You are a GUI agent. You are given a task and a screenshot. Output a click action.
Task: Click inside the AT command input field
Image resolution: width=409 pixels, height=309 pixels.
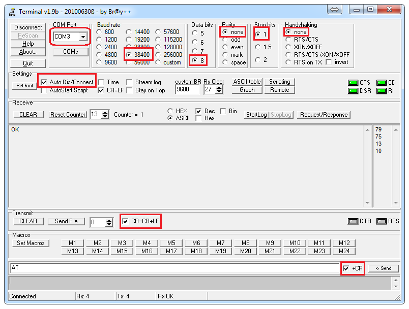153,268
